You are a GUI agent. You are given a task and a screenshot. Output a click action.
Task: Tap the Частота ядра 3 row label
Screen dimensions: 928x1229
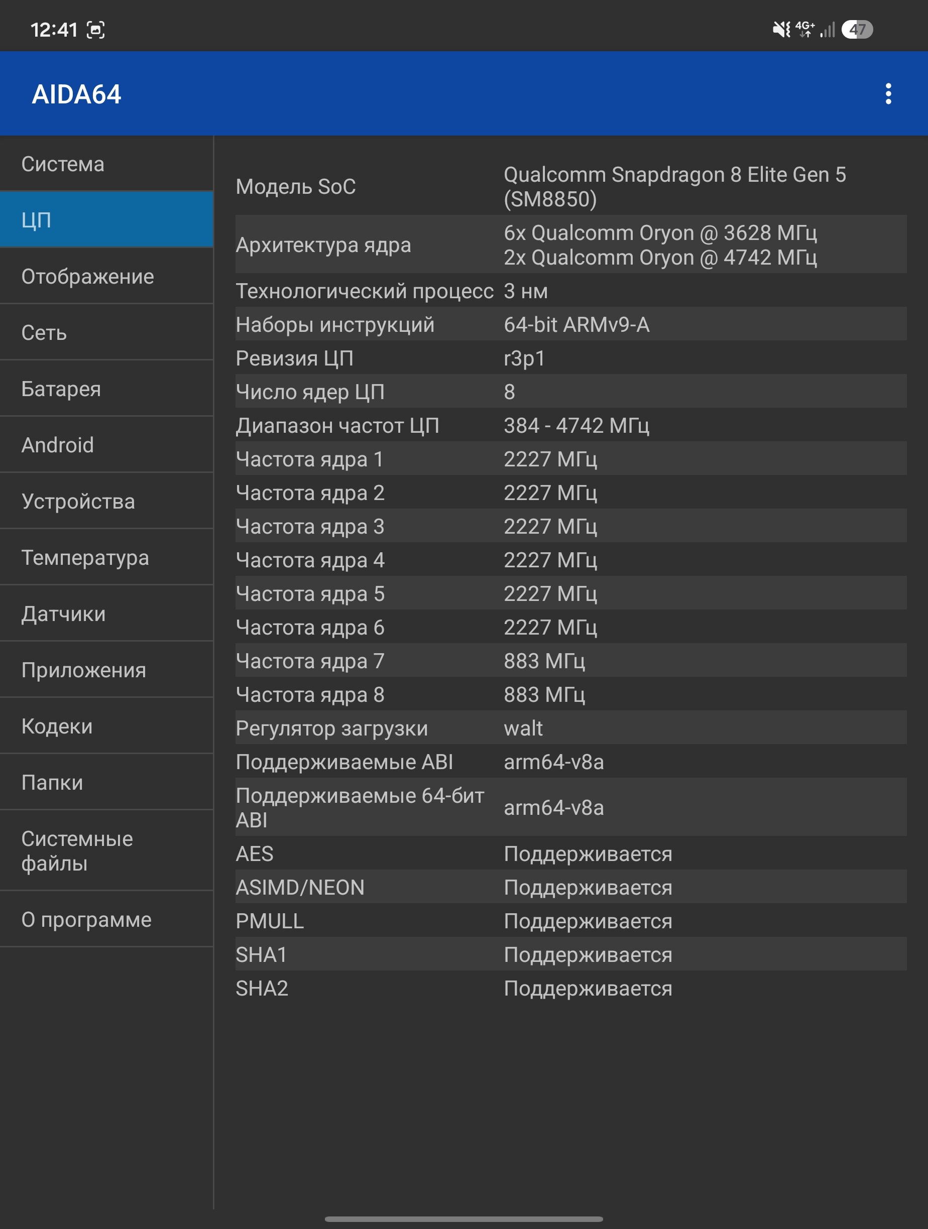(310, 526)
